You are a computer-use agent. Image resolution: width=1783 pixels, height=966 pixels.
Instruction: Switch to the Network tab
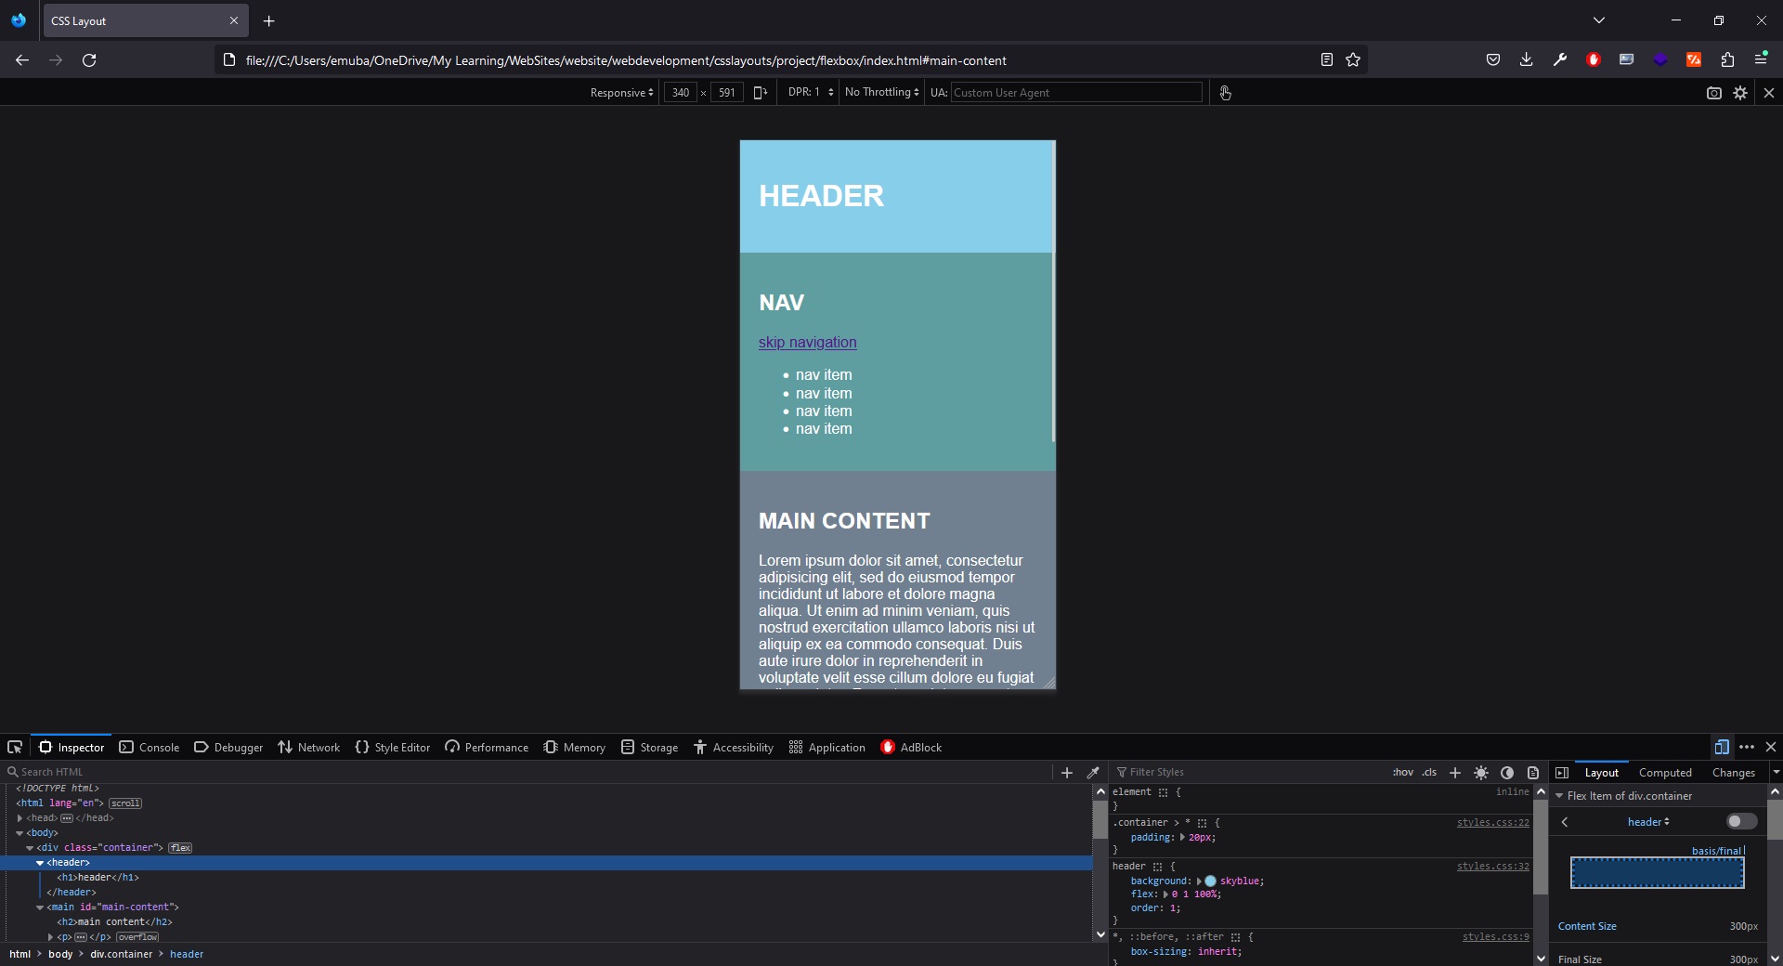[309, 747]
